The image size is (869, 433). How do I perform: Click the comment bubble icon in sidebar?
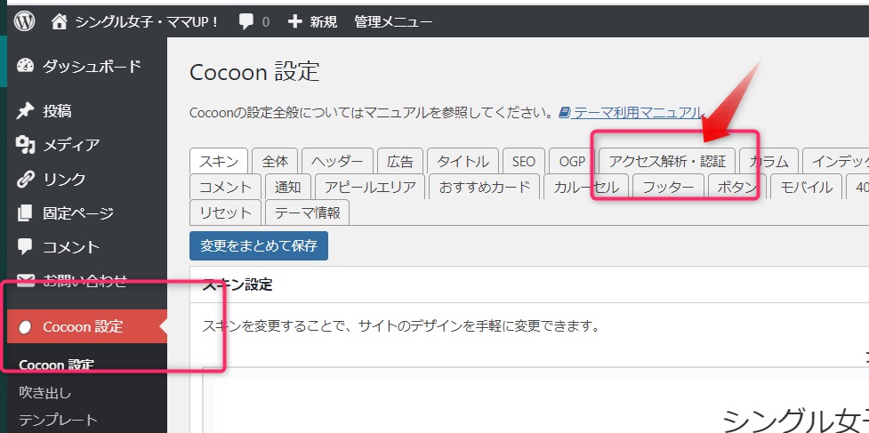point(26,247)
